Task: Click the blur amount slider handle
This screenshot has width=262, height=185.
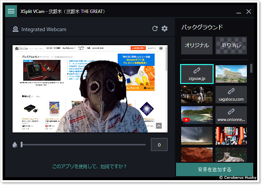Action: click(21, 144)
